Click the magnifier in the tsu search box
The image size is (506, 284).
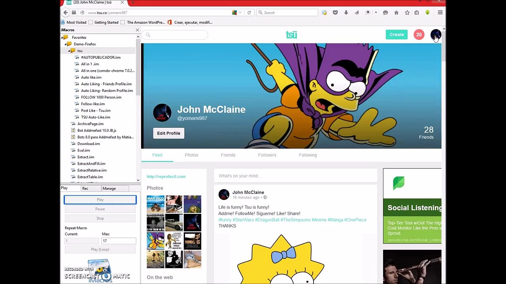pyautogui.click(x=148, y=35)
